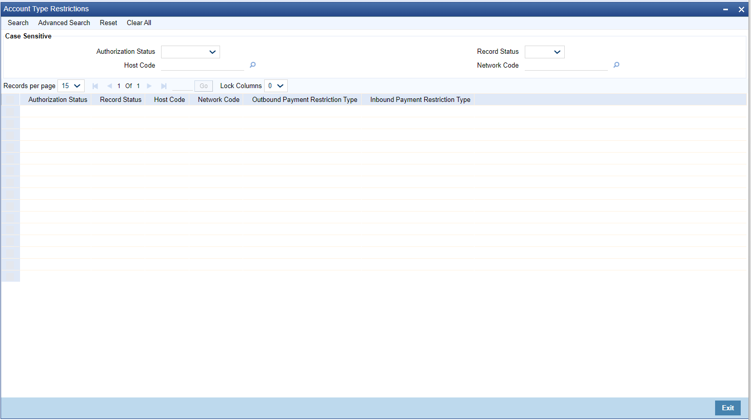
Task: Click Reset in the toolbar
Action: point(108,23)
